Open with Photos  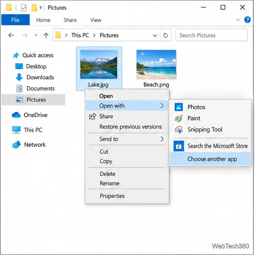210,107
